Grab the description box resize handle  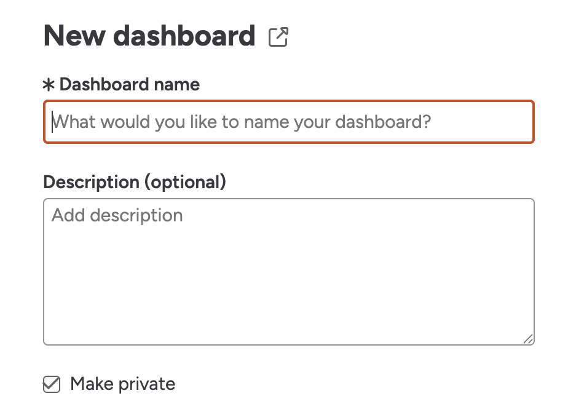tap(528, 339)
